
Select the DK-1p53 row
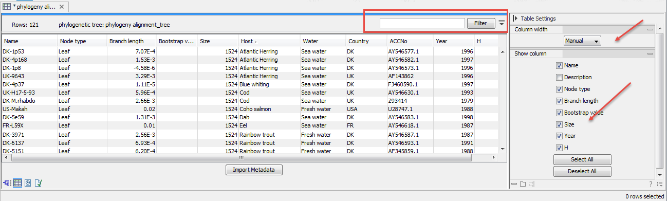point(250,51)
